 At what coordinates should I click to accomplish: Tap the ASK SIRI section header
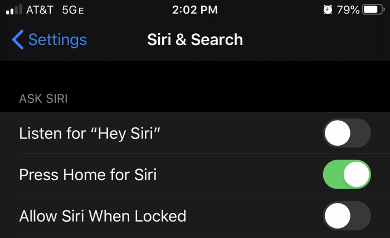pos(43,98)
